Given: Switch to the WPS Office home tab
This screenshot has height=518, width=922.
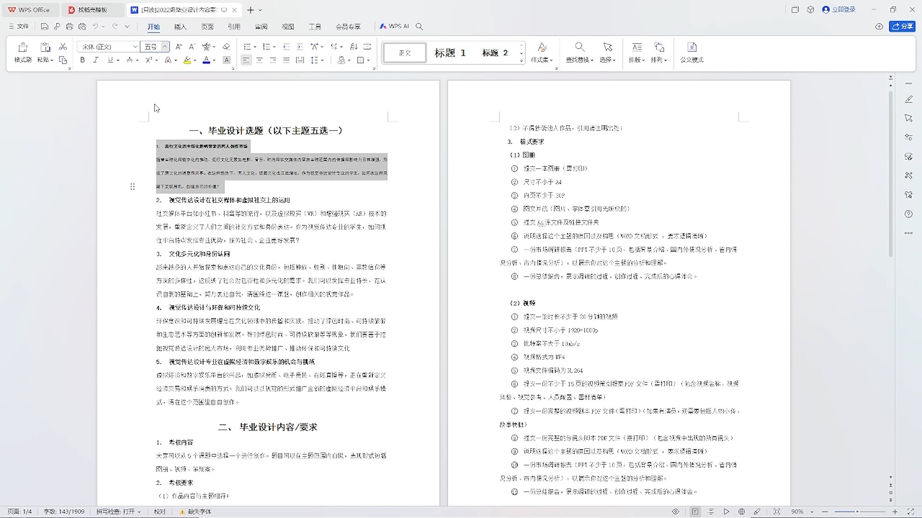Looking at the screenshot, I should [30, 10].
